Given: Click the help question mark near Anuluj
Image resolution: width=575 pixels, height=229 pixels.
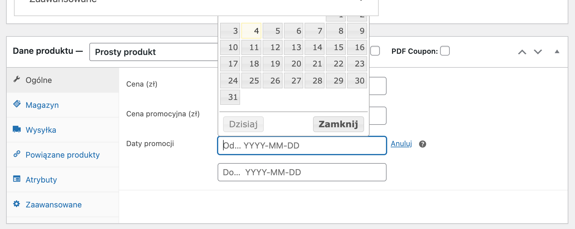Looking at the screenshot, I should [x=422, y=144].
